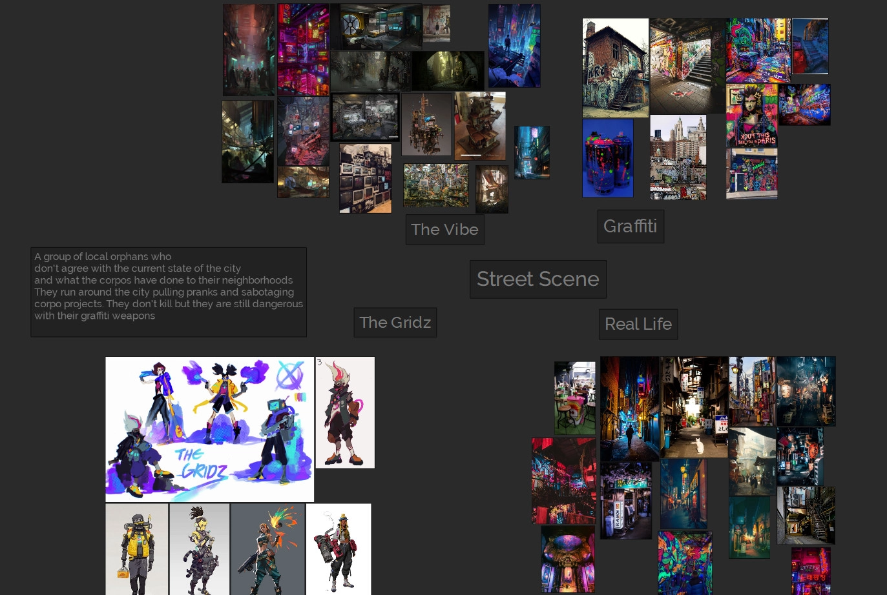Select the "Street Scene" title label
This screenshot has width=887, height=595.
click(537, 279)
